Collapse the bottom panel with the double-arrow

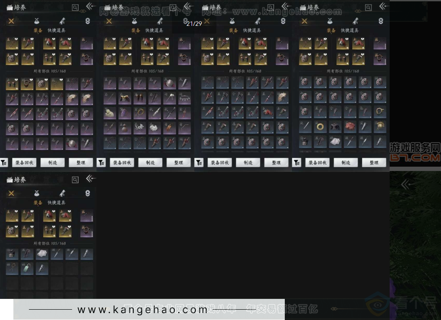tap(91, 178)
